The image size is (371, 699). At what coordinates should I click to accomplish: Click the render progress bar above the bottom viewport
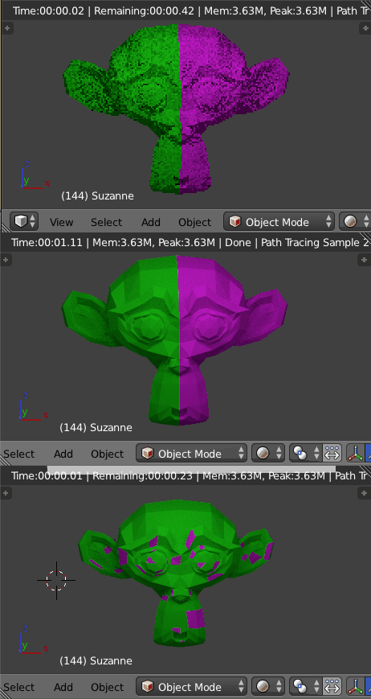pyautogui.click(x=191, y=468)
